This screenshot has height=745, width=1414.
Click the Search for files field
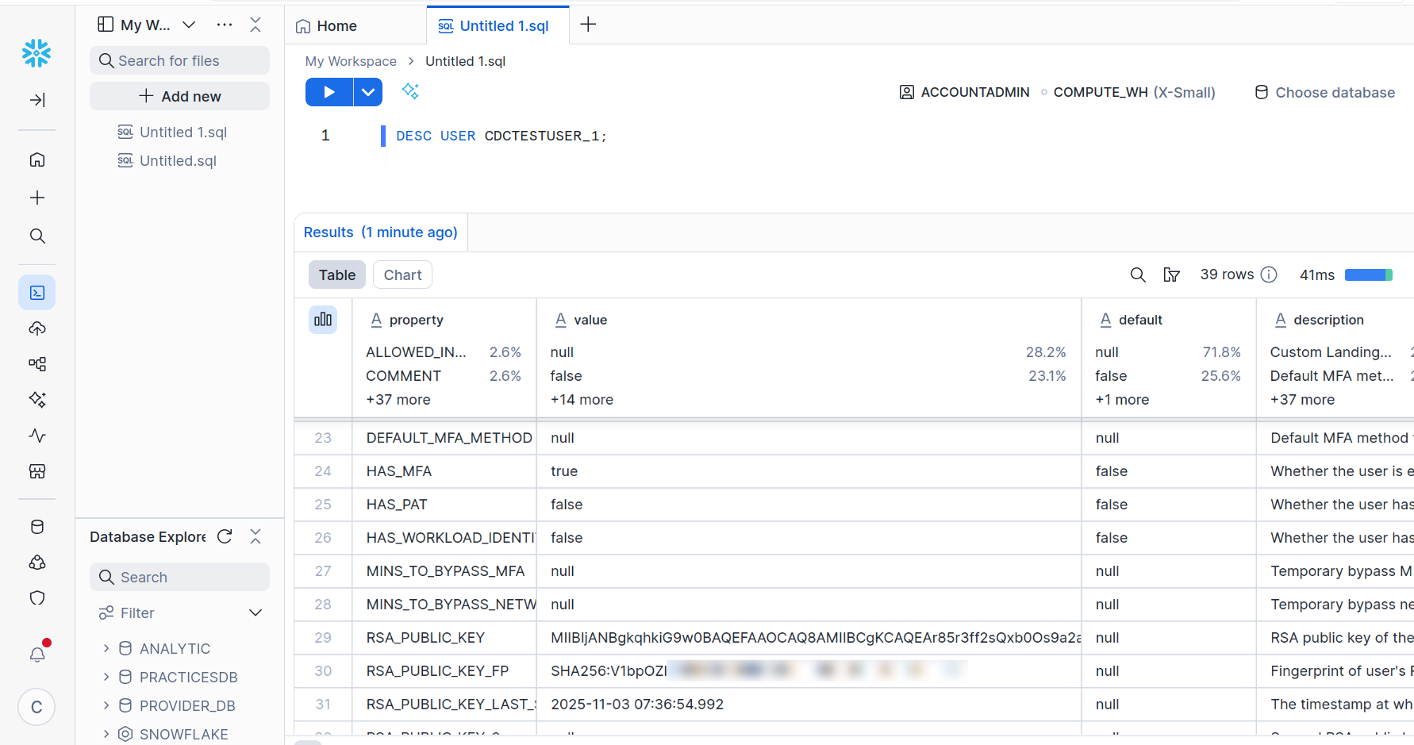[x=179, y=61]
